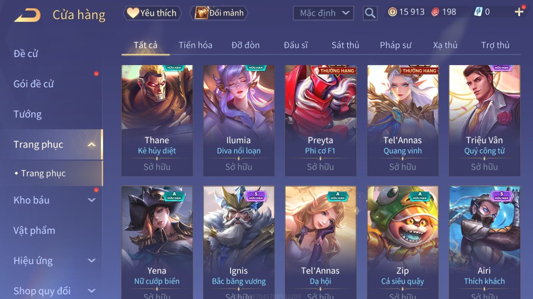Tap the plus icon to add currency
This screenshot has height=299, width=533.
[519, 12]
